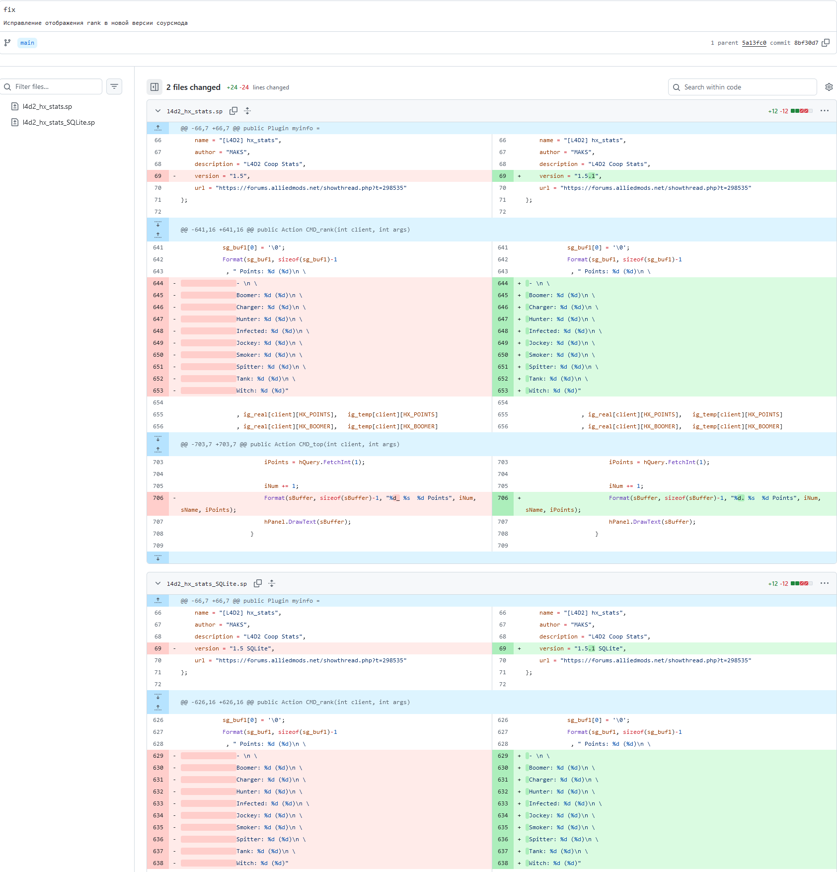Expand lines down before the CMD_rank hunk at line 641

pos(158,224)
